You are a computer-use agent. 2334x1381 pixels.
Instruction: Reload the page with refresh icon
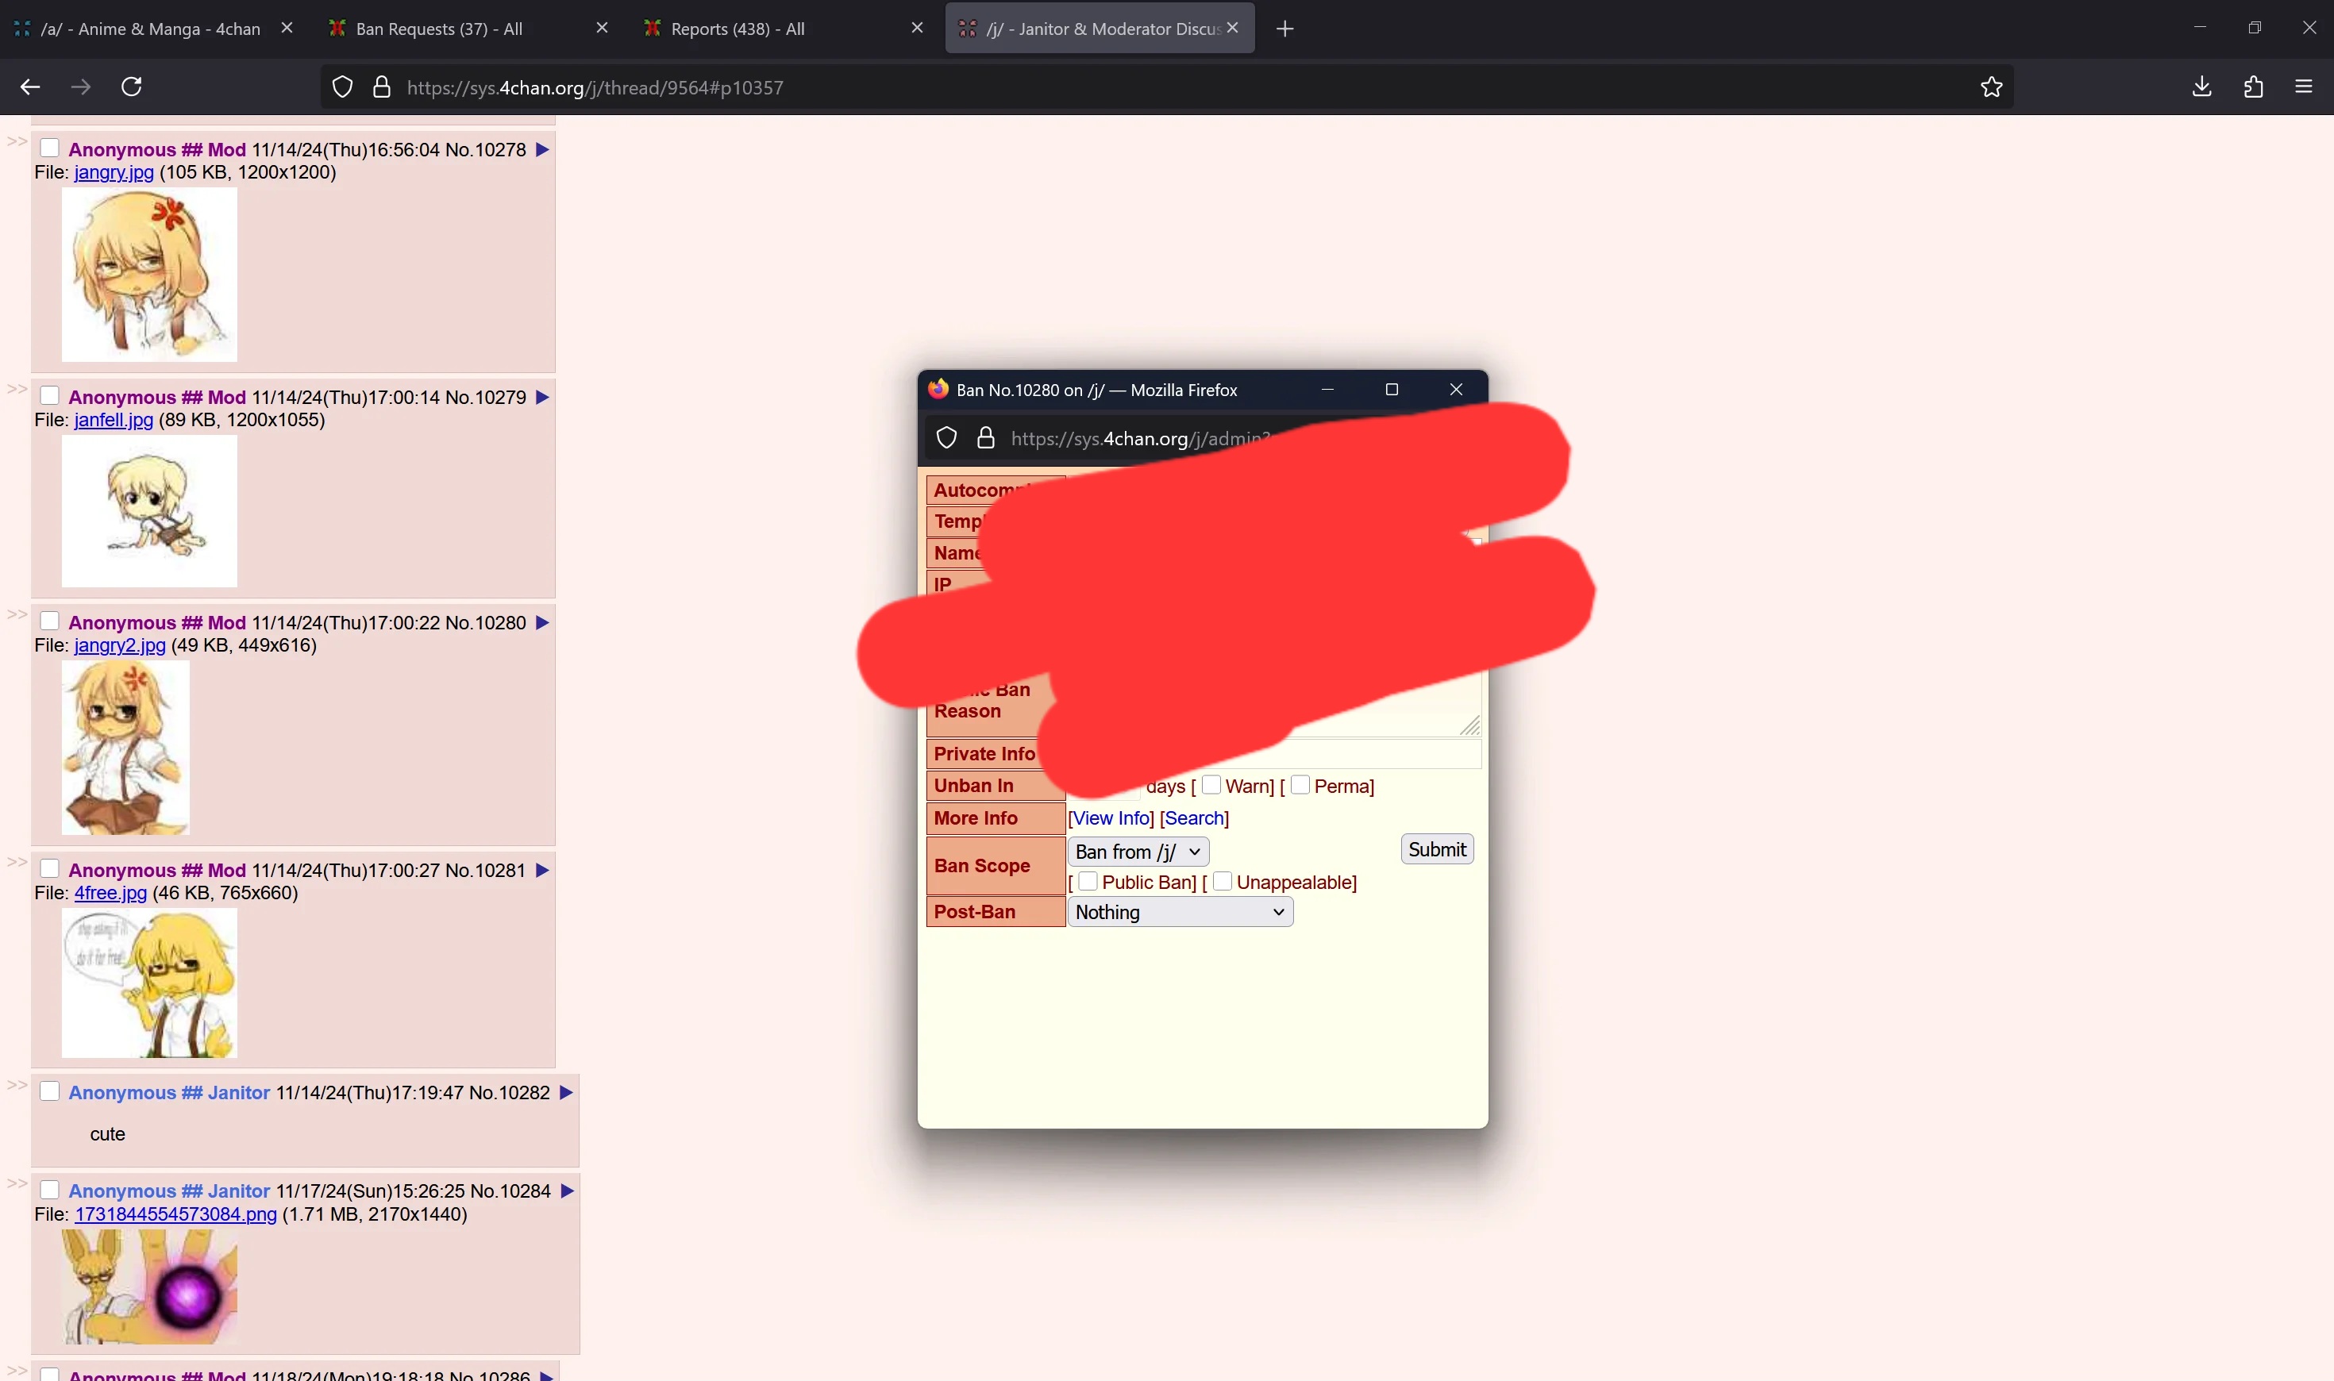tap(131, 87)
